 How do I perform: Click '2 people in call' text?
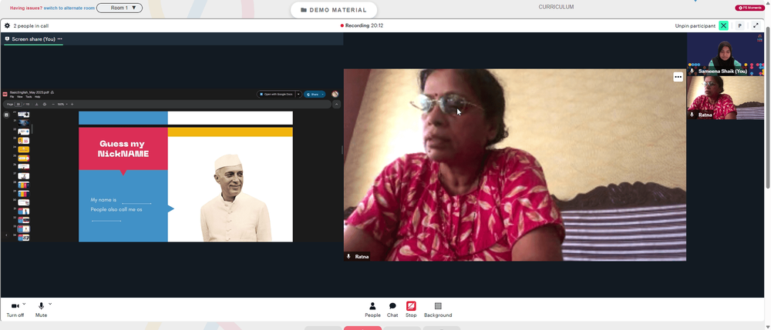click(31, 26)
